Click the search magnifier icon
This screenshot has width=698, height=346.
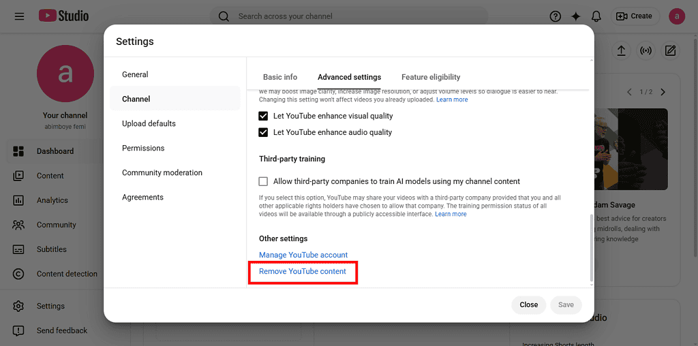point(224,16)
